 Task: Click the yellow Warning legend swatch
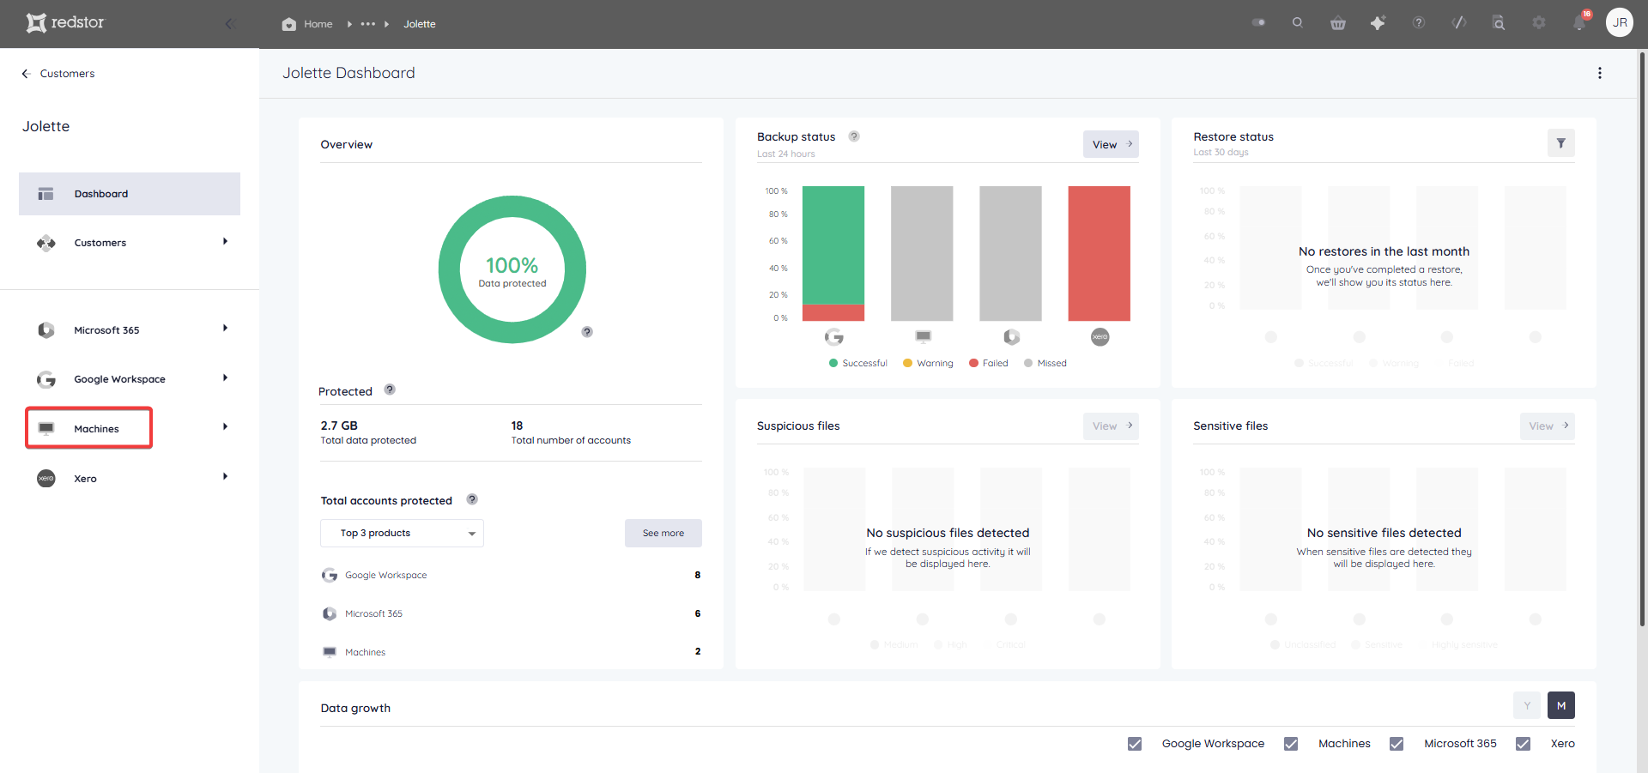[907, 364]
